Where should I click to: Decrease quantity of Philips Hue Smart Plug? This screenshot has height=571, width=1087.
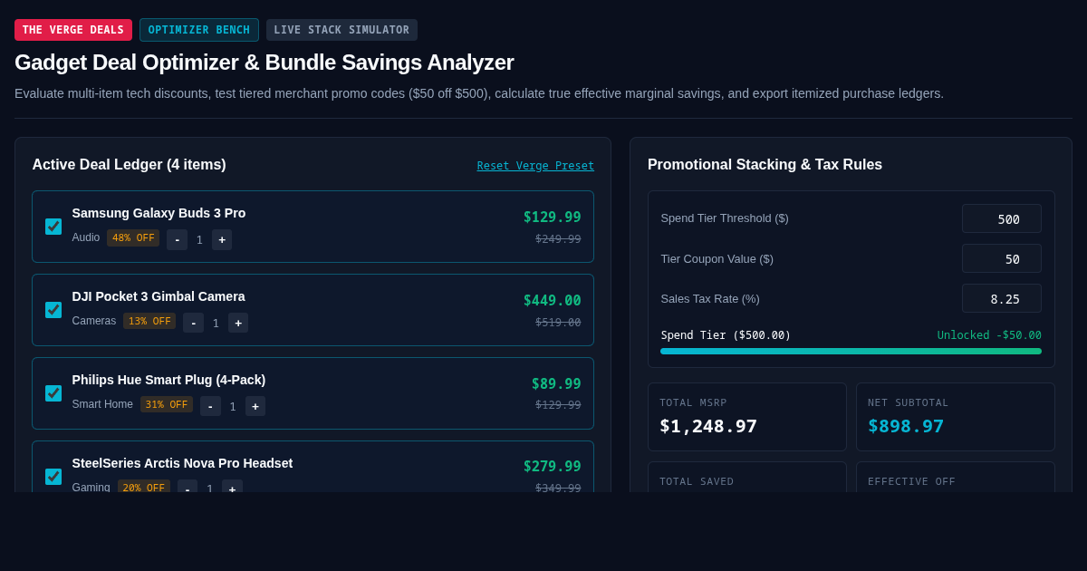point(210,406)
